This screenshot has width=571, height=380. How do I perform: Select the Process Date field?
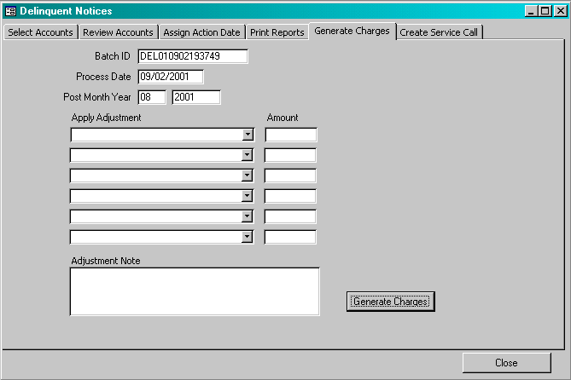click(x=170, y=77)
